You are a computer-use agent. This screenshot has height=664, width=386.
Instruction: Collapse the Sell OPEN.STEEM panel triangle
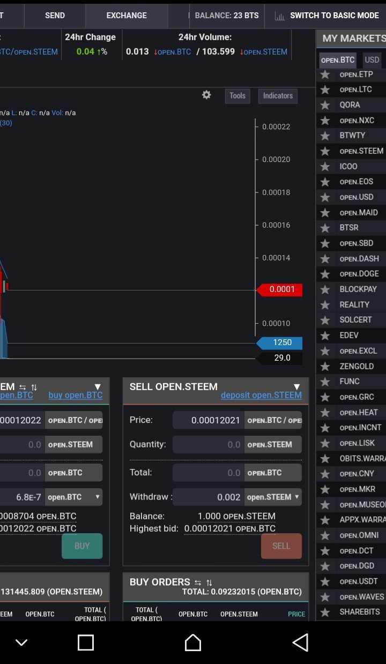(296, 387)
